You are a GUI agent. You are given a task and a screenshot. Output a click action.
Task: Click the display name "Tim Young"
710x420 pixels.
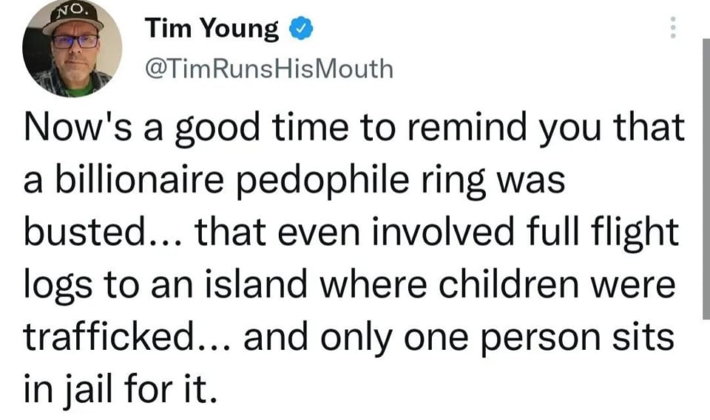[212, 30]
